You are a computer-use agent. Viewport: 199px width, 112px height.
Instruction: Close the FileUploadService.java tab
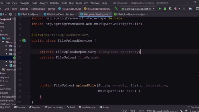coord(110,14)
